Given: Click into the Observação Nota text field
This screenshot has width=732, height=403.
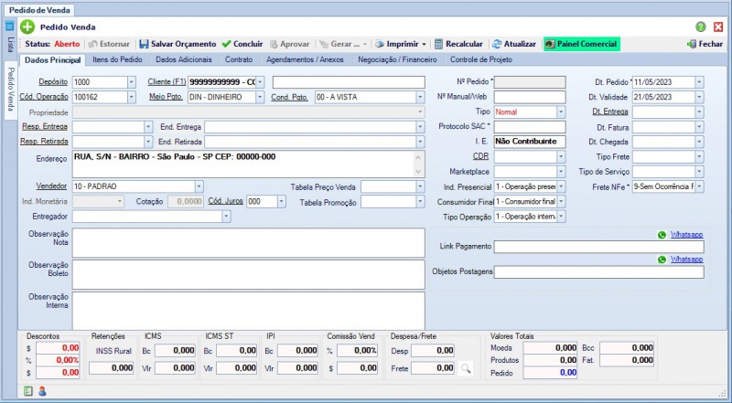Looking at the screenshot, I should coord(248,242).
